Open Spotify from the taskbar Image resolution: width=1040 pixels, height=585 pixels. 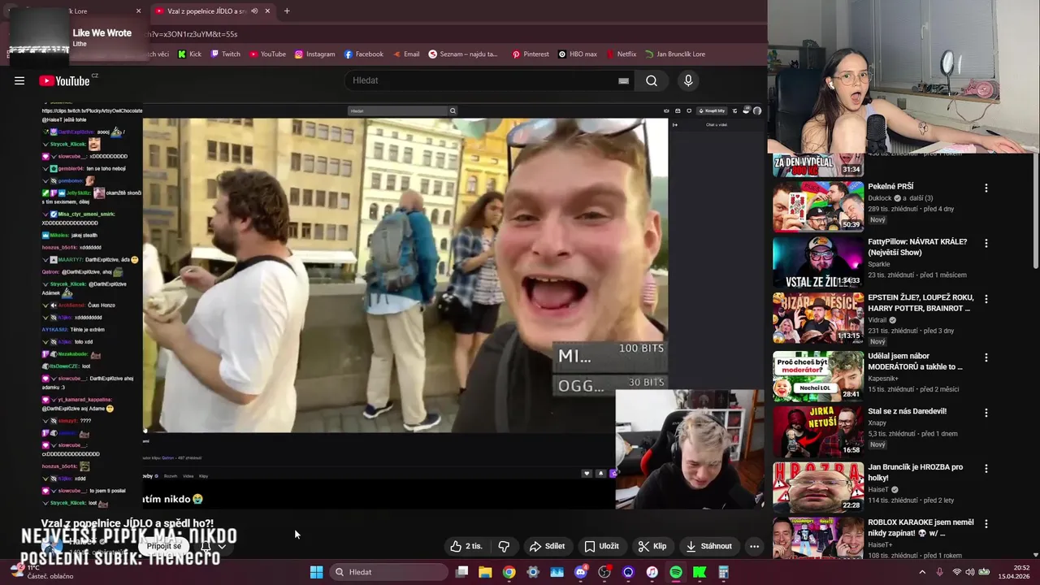tap(676, 572)
